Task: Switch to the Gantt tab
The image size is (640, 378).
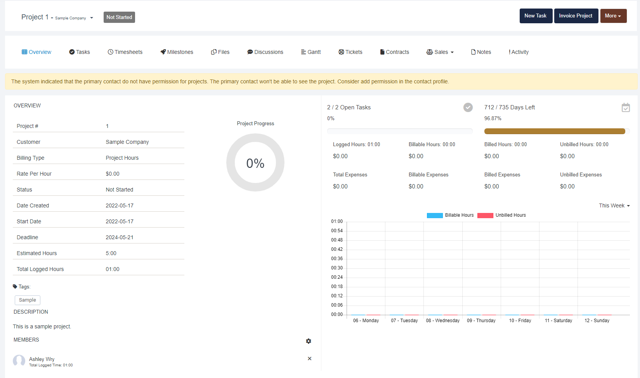Action: 310,52
